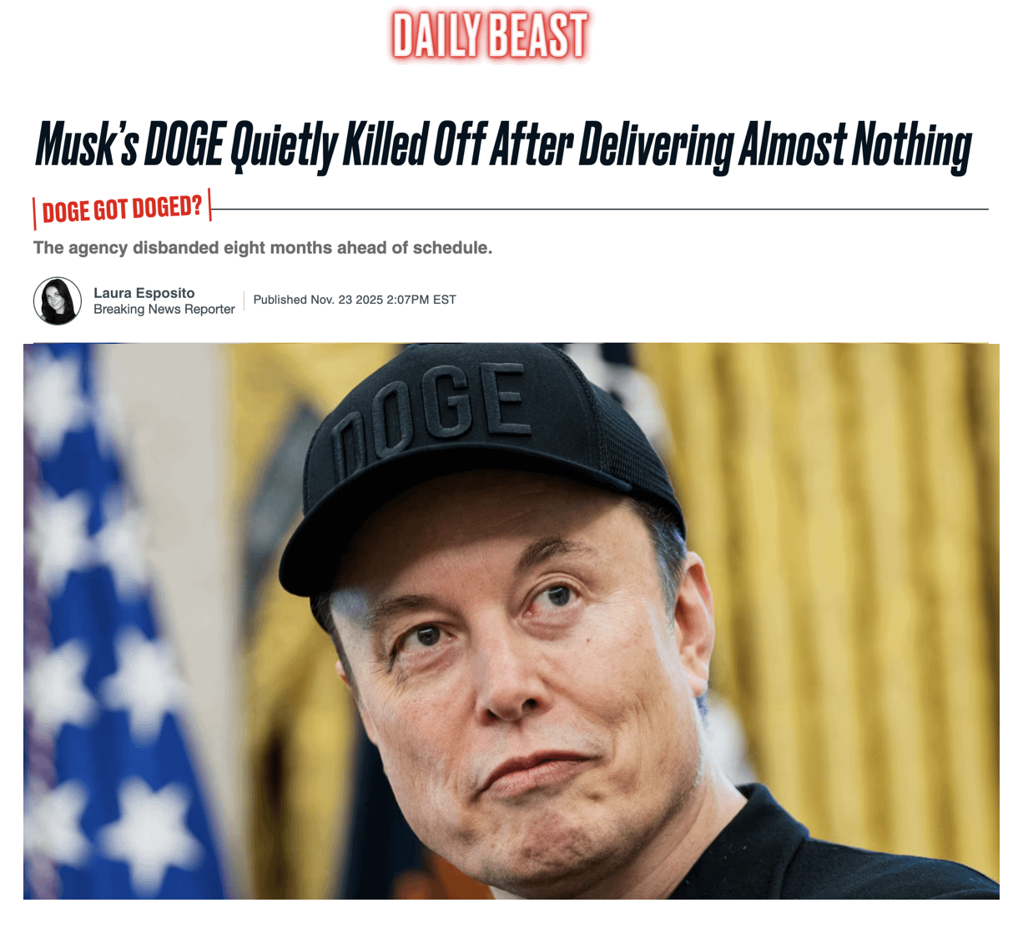This screenshot has height=928, width=1018.
Task: Open the main article photo of man in cap
Action: tap(511, 621)
